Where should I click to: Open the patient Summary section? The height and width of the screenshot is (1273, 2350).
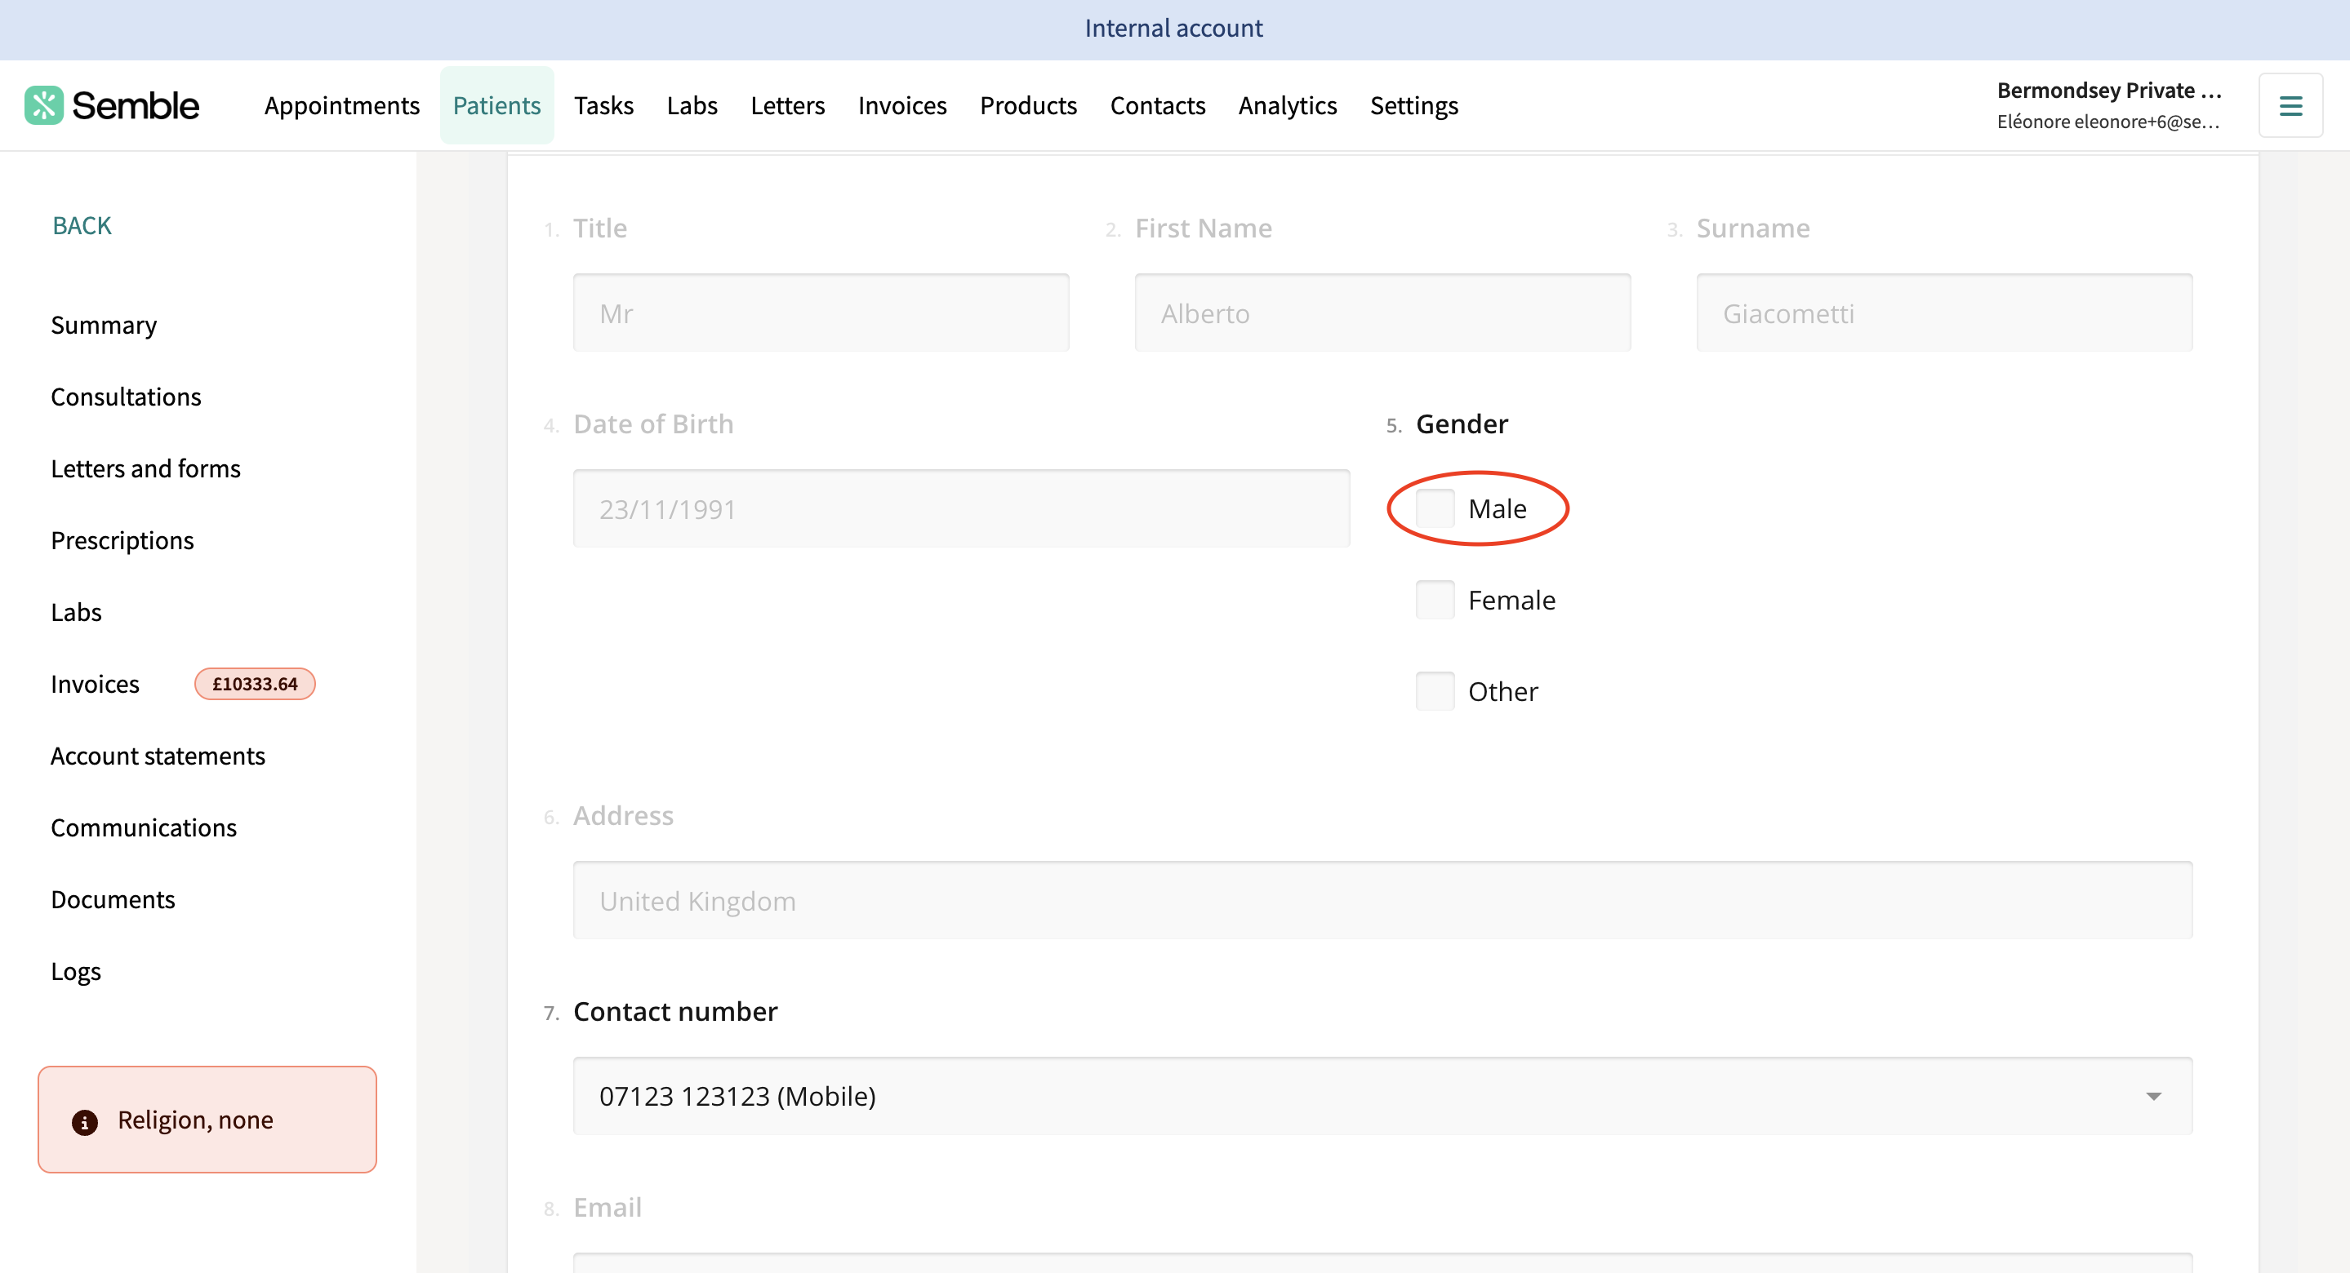click(x=104, y=325)
